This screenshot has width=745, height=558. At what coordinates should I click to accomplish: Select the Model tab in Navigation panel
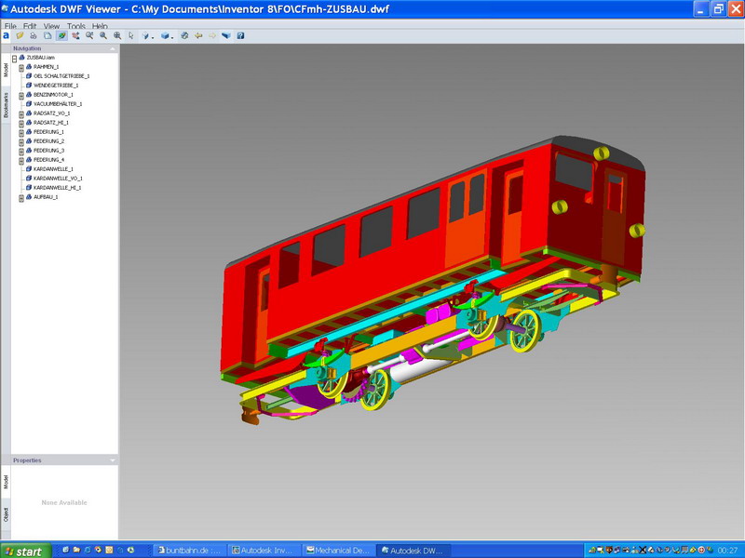[x=6, y=70]
